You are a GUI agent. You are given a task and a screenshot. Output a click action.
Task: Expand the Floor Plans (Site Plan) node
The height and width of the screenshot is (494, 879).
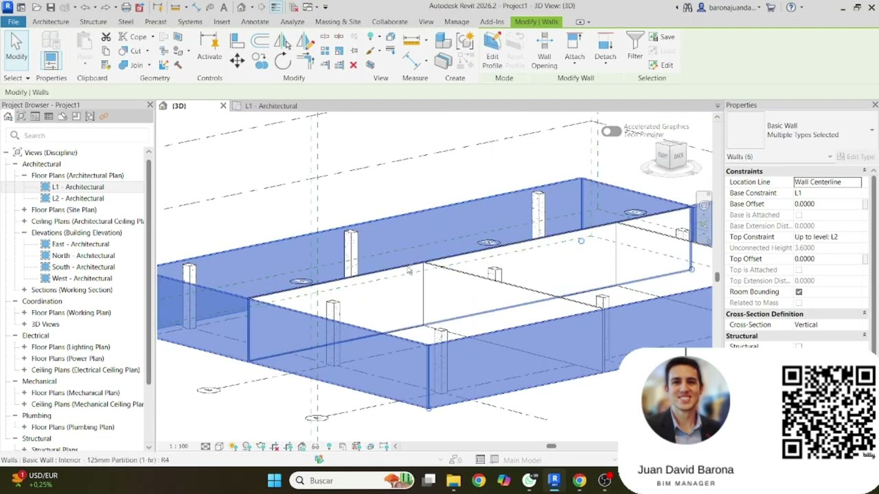[x=24, y=210]
